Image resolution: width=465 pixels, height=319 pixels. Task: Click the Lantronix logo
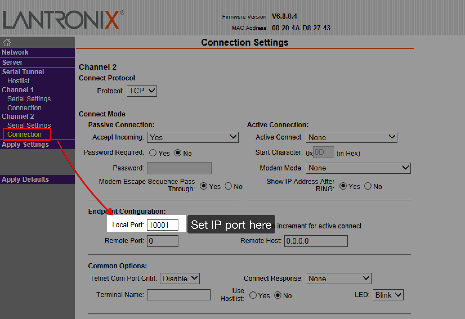(64, 20)
